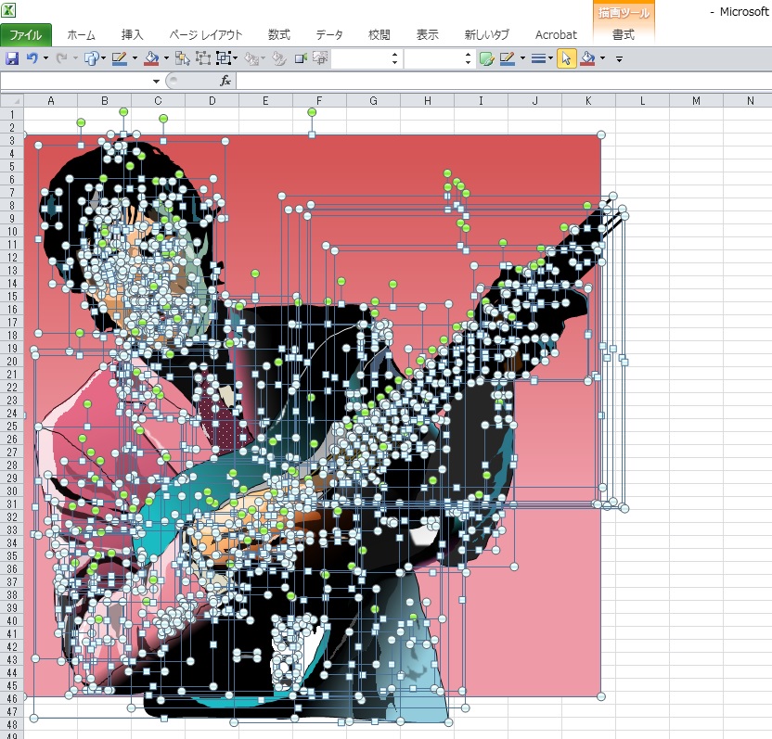
Task: Click the line weight icon
Action: 538,58
